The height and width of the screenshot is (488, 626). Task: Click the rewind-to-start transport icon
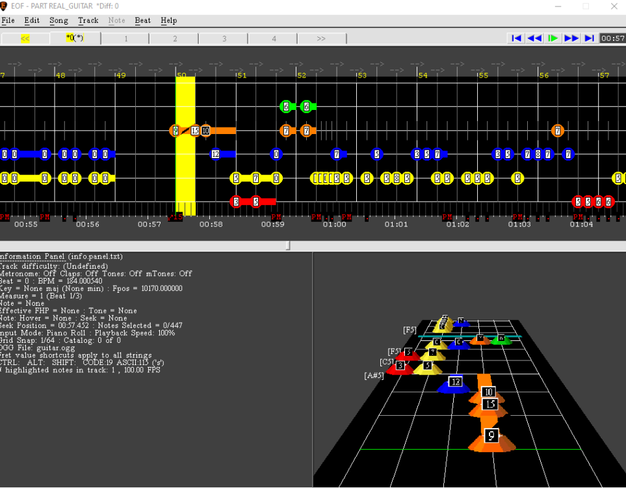click(x=517, y=38)
